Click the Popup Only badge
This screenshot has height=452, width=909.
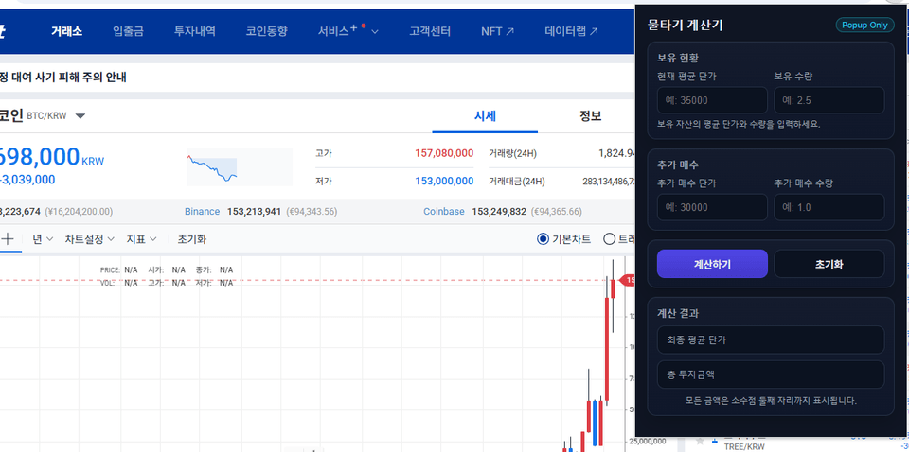[x=864, y=25]
